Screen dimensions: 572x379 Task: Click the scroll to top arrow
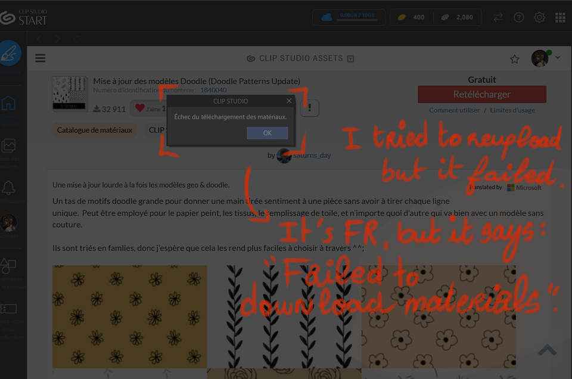pyautogui.click(x=547, y=350)
